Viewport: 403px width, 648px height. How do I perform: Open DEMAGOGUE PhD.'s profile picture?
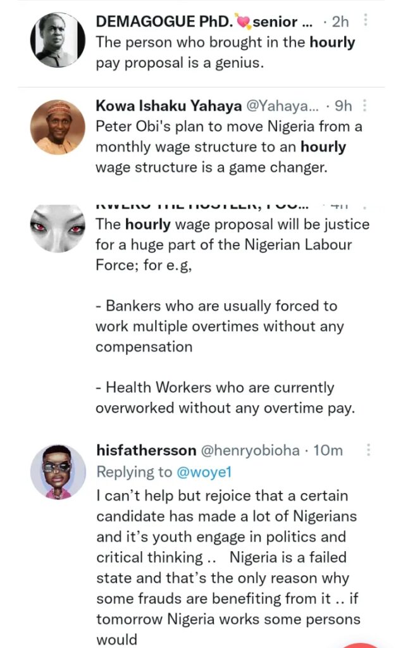click(58, 39)
